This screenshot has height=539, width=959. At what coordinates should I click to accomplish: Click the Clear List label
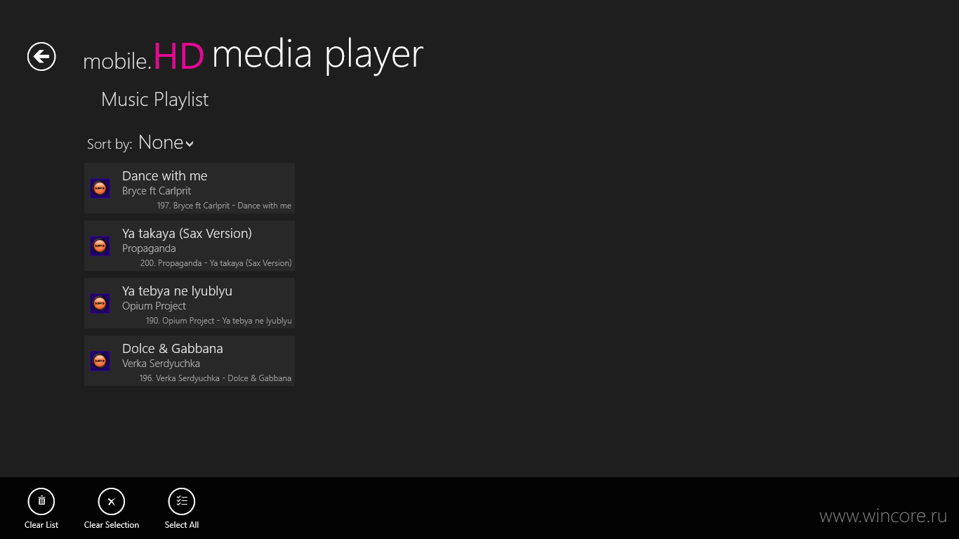(x=41, y=525)
